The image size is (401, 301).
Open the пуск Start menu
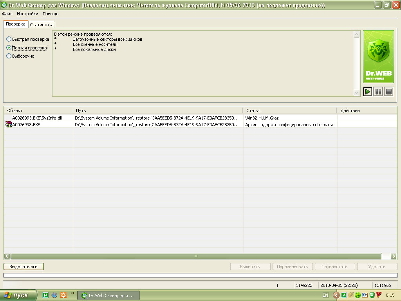pyautogui.click(x=18, y=295)
